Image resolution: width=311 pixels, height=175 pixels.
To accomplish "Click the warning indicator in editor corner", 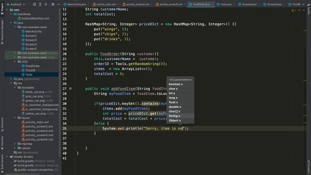I will pos(294,10).
